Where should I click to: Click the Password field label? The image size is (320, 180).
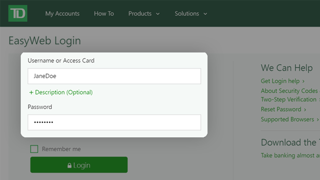click(x=40, y=107)
